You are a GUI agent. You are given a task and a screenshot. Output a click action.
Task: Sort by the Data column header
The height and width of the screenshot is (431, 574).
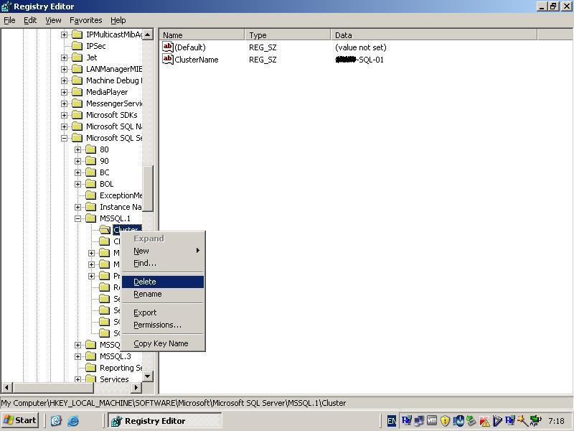tap(434, 34)
